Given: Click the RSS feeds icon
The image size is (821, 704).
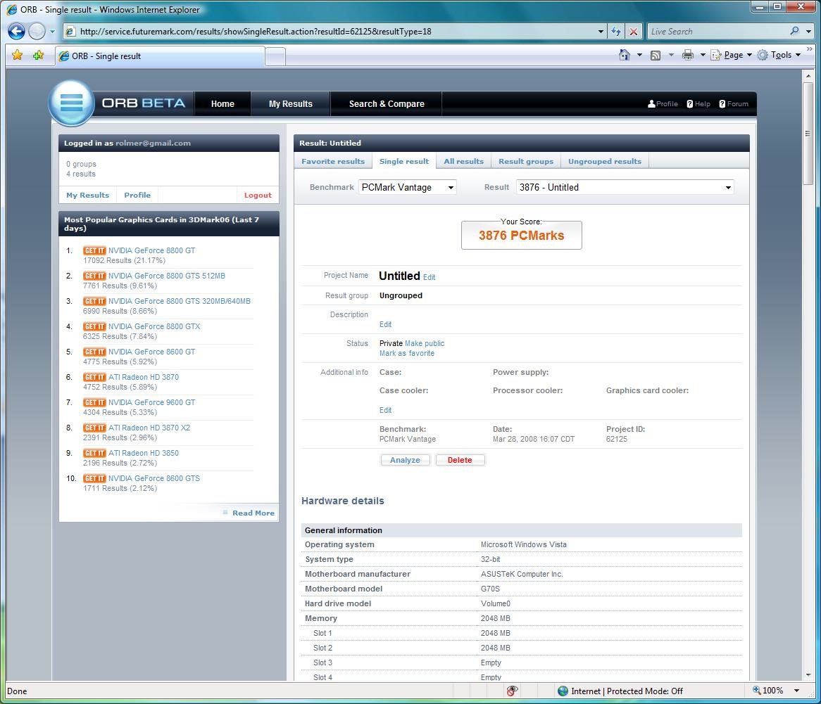Looking at the screenshot, I should 656,55.
